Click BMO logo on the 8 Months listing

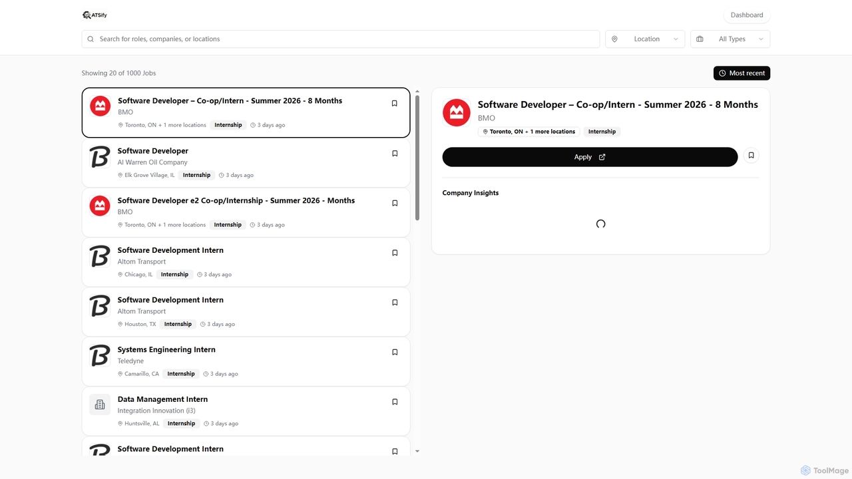pos(101,106)
